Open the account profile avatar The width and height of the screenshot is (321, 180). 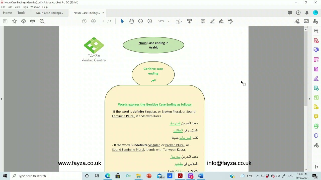315,13
